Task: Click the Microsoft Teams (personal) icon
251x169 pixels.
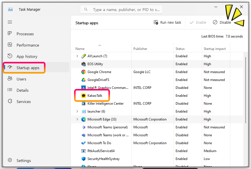Action: [84, 127]
